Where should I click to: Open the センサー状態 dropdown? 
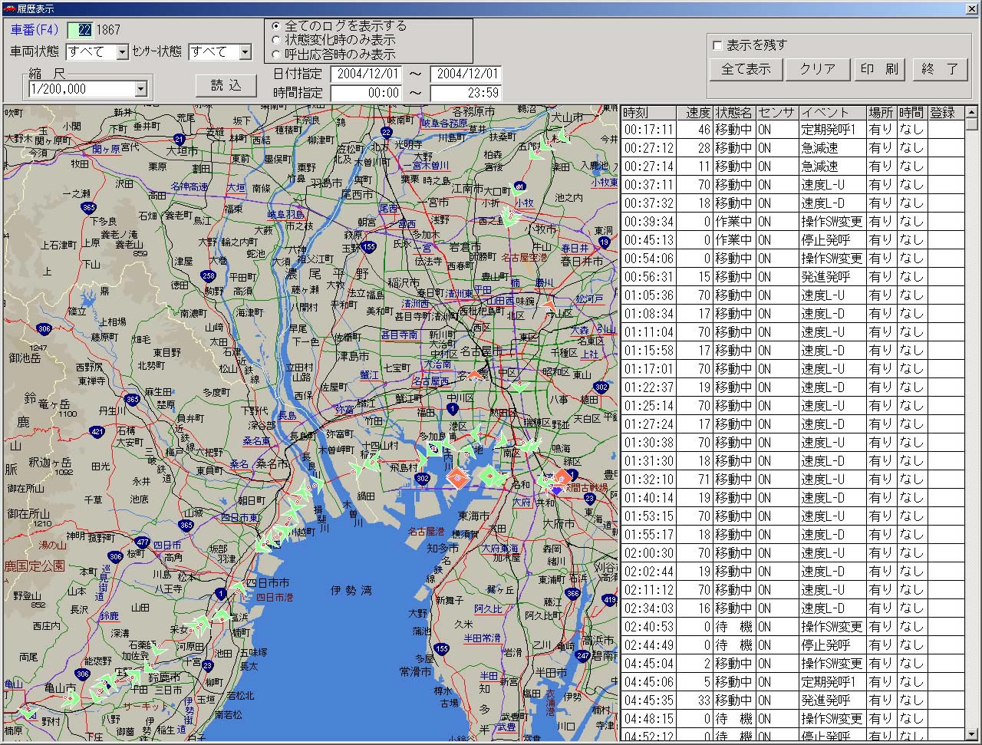[245, 52]
